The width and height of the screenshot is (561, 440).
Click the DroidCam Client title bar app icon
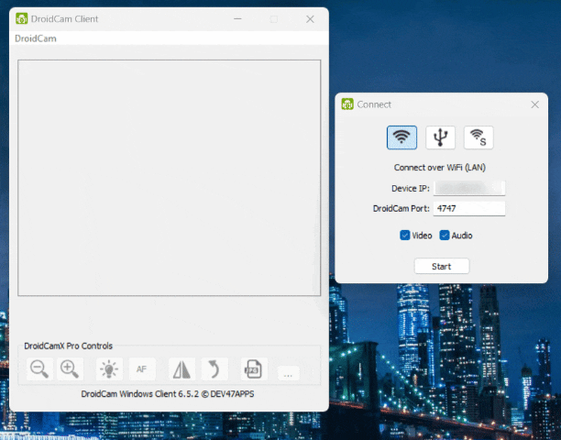[x=21, y=18]
